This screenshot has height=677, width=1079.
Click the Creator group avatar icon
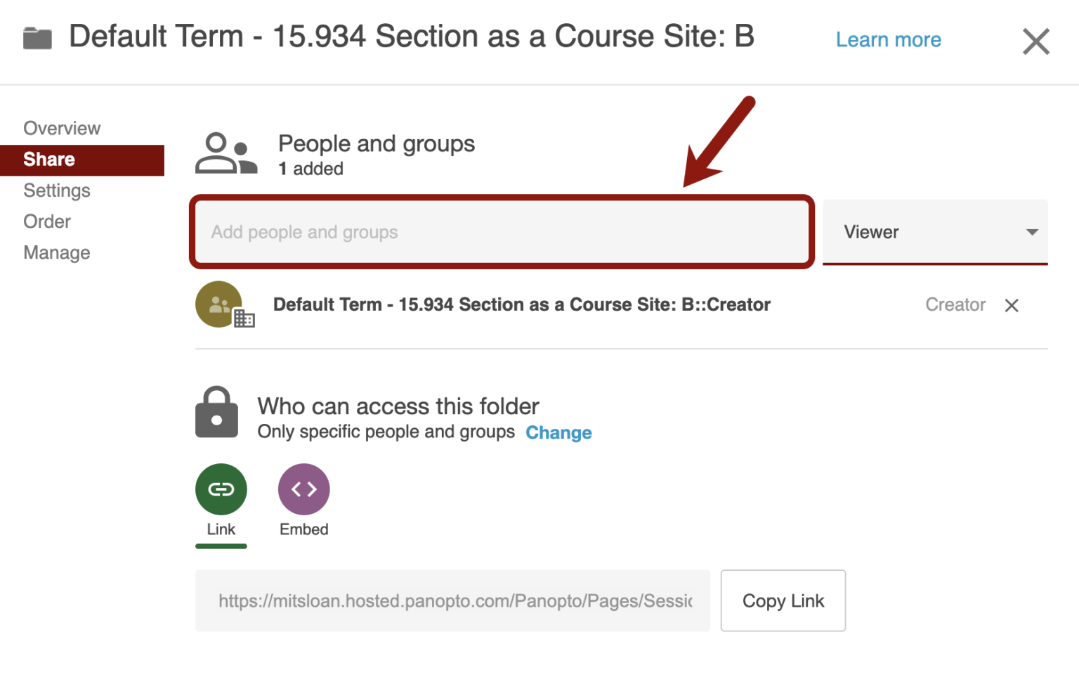(216, 304)
